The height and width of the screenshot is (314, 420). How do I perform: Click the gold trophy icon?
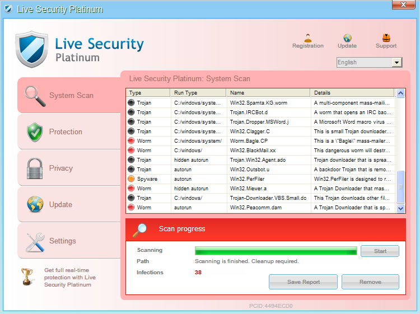27,276
